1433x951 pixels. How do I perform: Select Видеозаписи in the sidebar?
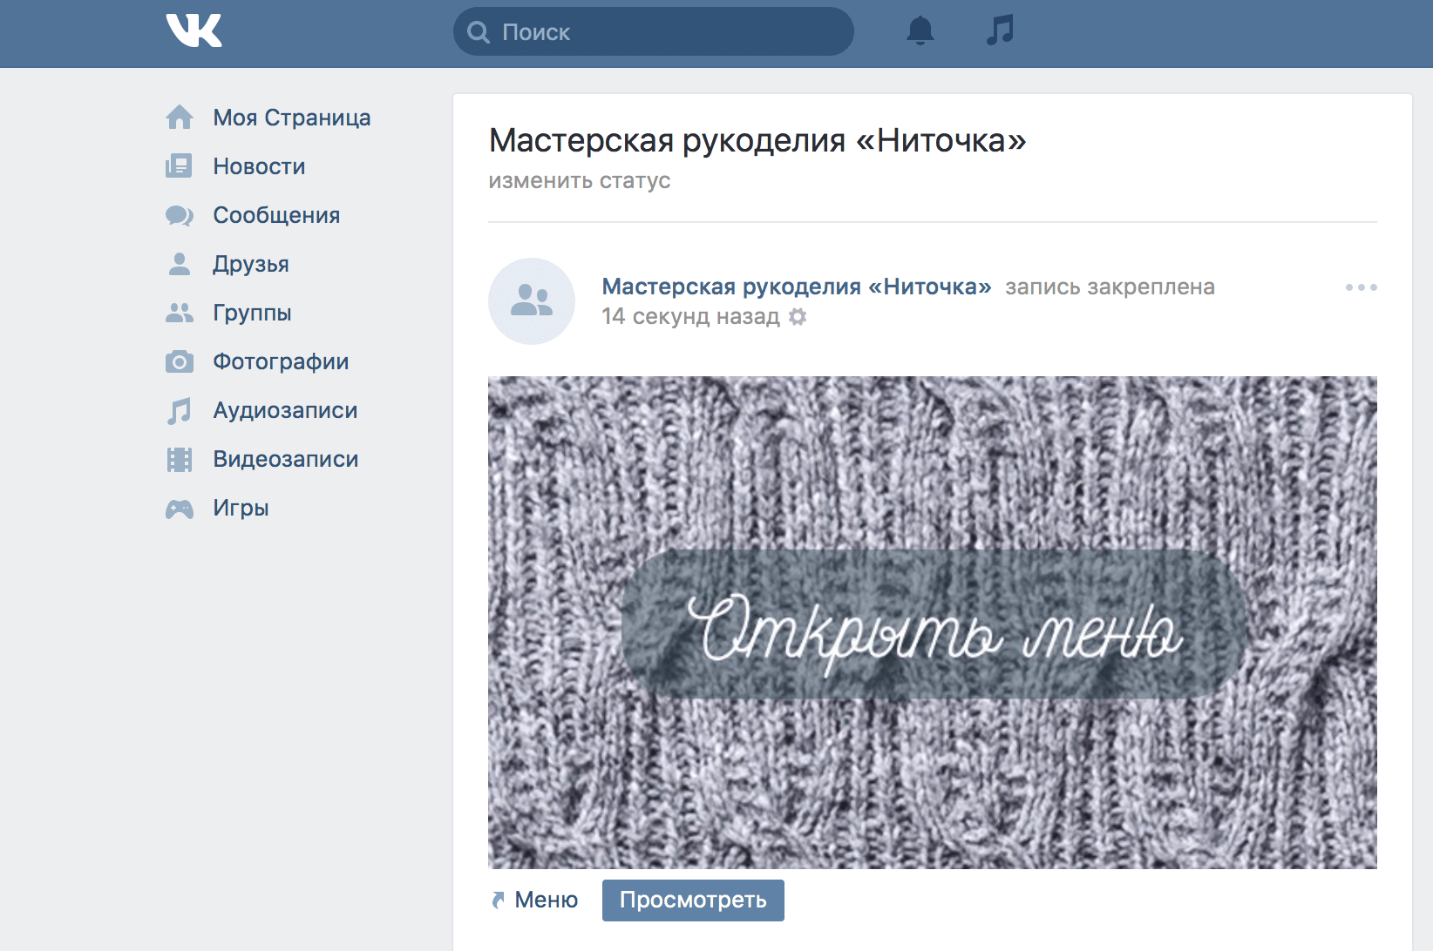point(285,459)
